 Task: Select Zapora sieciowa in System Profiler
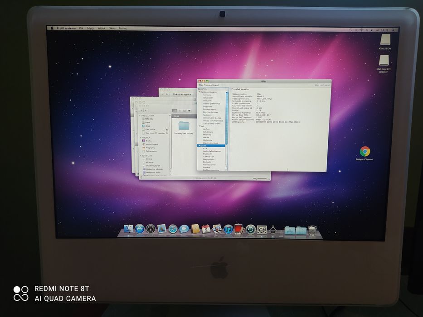pyautogui.click(x=210, y=143)
